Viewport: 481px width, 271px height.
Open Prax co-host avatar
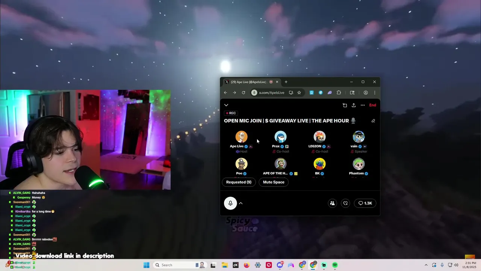[280, 137]
